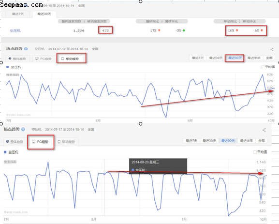Click help icon beside upper 热点趋势 title

click(26, 49)
